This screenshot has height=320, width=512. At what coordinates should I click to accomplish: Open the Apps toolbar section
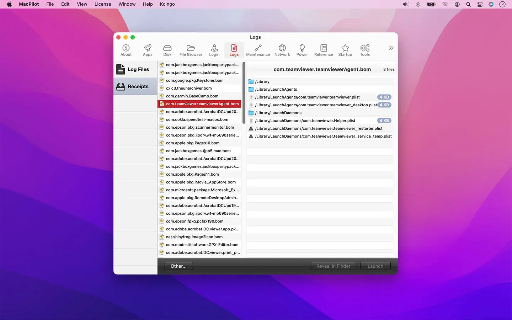[148, 50]
